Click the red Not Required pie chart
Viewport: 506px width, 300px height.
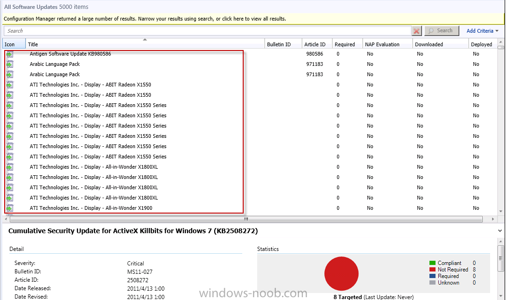(341, 273)
